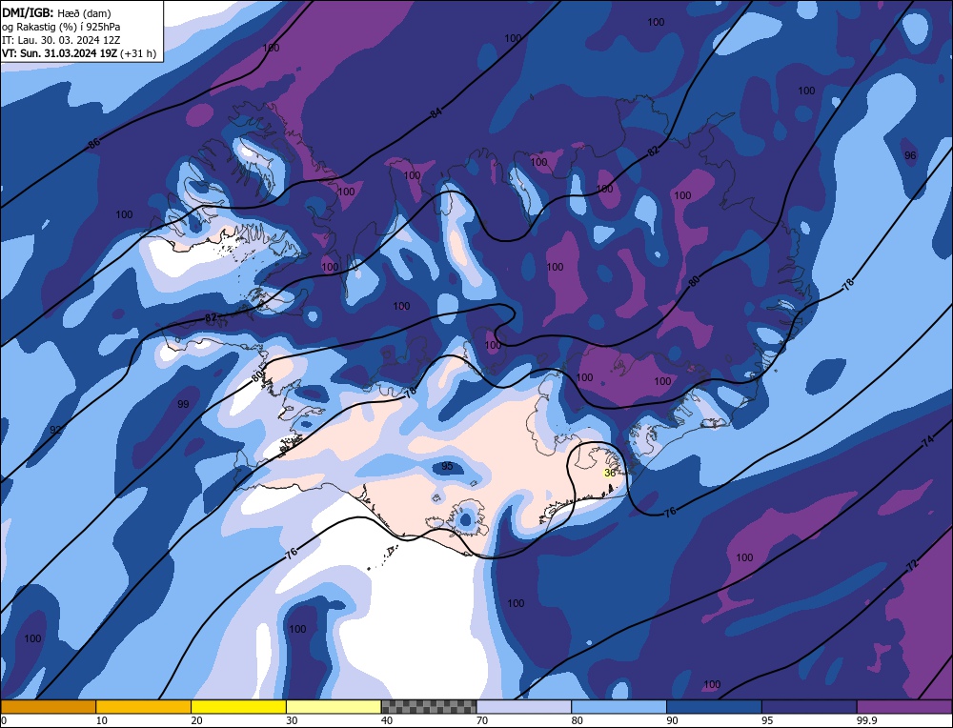The width and height of the screenshot is (953, 728).
Task: Click the title text "DMI/IGB: Hæð (dam)"
Action: tap(56, 12)
